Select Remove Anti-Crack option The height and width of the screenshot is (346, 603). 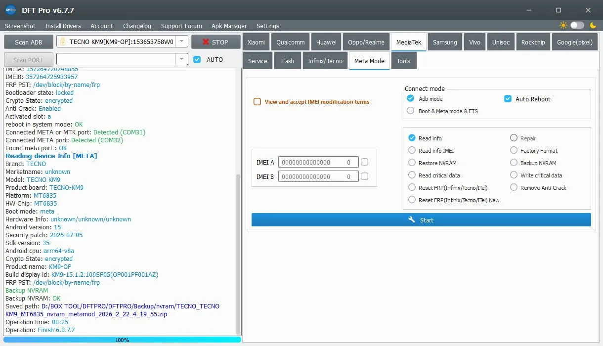click(x=514, y=187)
